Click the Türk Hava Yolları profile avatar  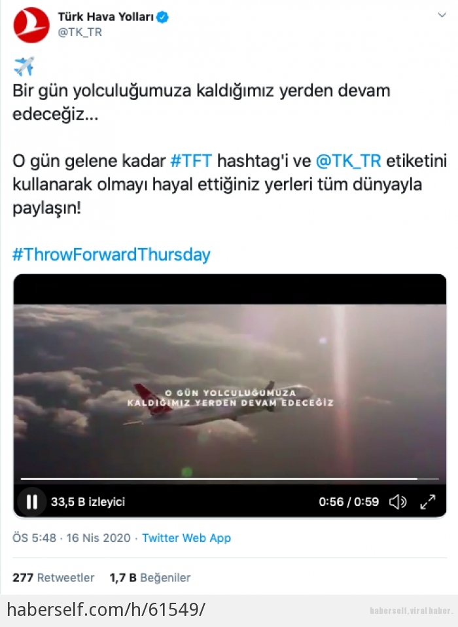tap(31, 24)
